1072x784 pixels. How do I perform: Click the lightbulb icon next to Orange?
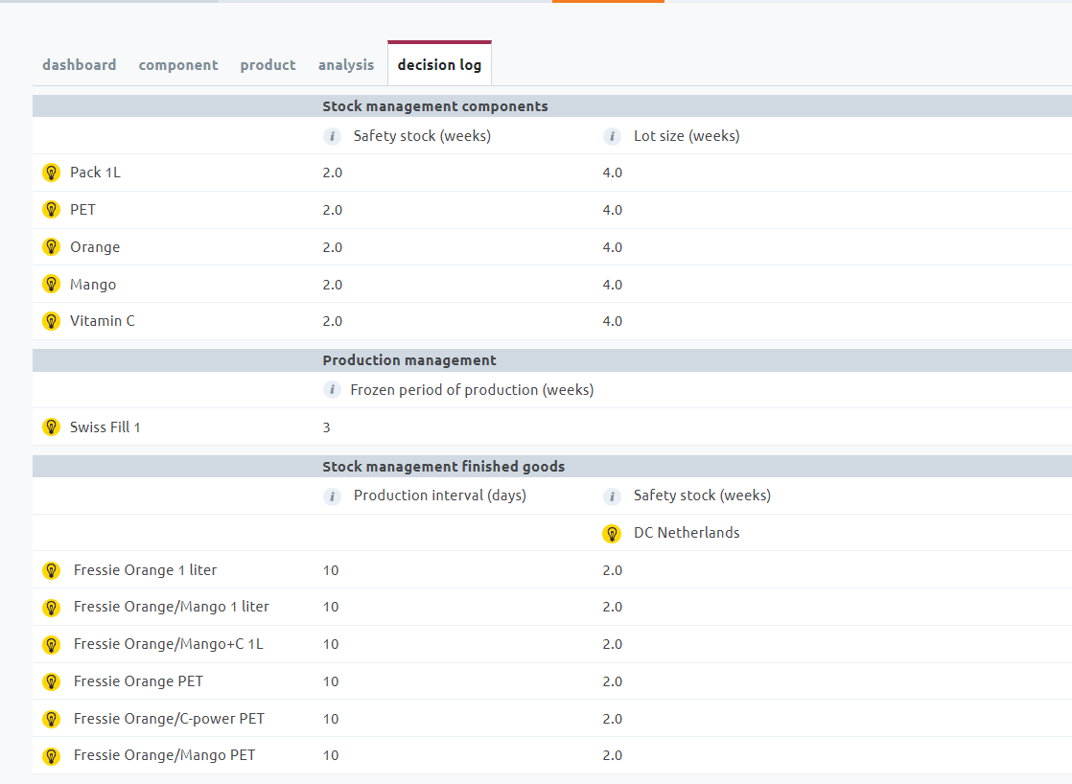click(x=51, y=246)
